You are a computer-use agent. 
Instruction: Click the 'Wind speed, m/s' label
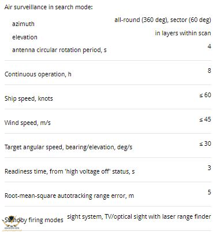click(x=28, y=123)
